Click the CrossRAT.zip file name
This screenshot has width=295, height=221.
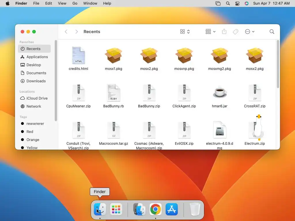(x=255, y=106)
